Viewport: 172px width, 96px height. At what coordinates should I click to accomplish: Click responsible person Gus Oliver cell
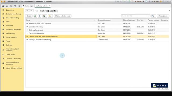click(x=110, y=24)
